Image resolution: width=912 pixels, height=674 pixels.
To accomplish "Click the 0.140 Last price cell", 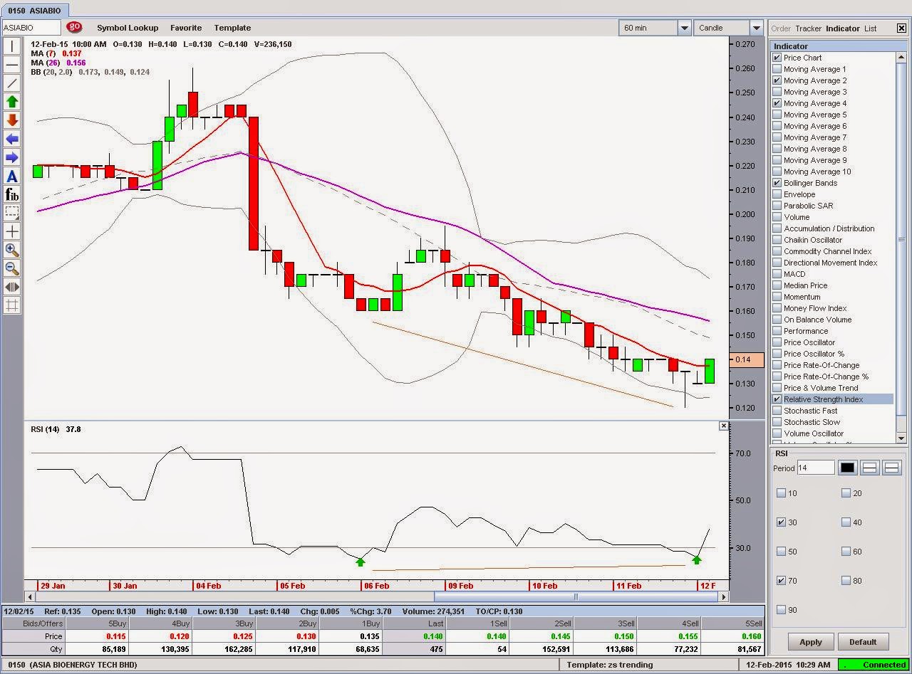I will point(415,636).
